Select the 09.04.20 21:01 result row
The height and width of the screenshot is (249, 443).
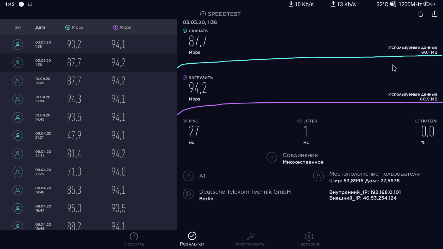[89, 135]
